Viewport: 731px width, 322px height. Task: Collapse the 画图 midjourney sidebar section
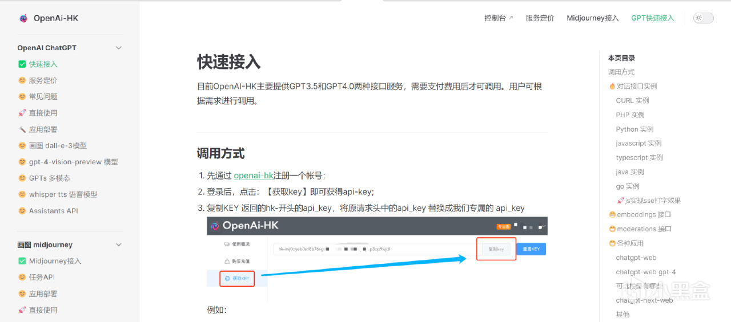pyautogui.click(x=119, y=245)
